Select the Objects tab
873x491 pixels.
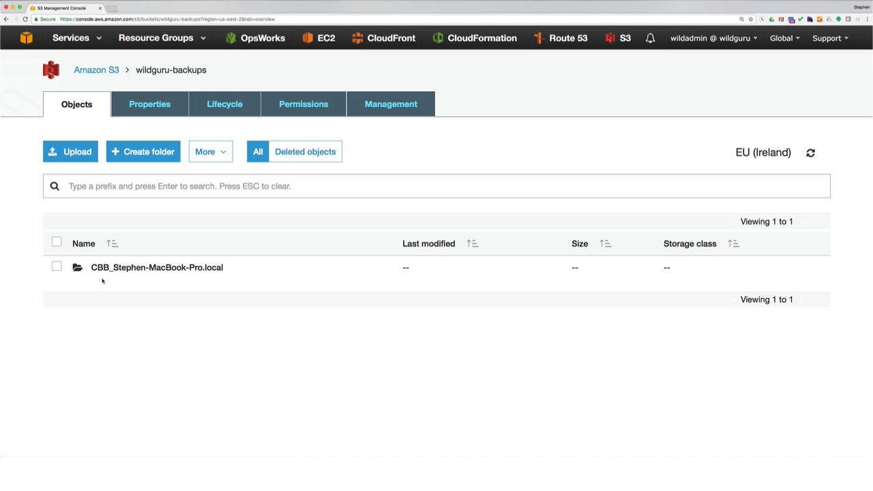pos(76,104)
